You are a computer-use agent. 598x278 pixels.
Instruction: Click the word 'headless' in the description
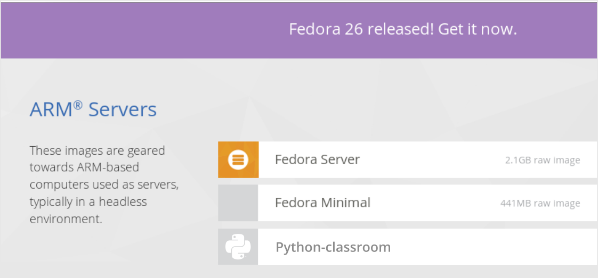[123, 202]
